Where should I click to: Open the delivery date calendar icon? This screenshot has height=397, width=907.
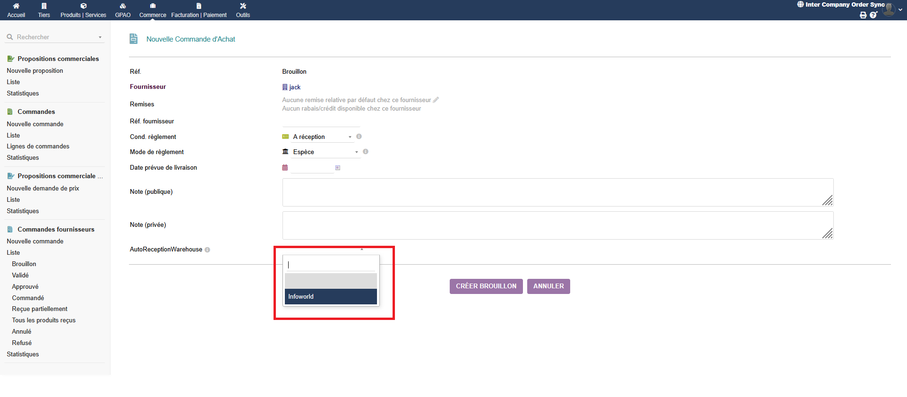(285, 168)
